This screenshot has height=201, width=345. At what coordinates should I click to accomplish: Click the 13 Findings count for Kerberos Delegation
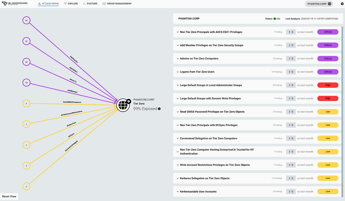[277, 178]
